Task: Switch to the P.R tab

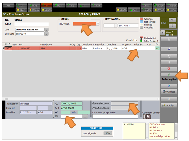Action: tap(21, 6)
